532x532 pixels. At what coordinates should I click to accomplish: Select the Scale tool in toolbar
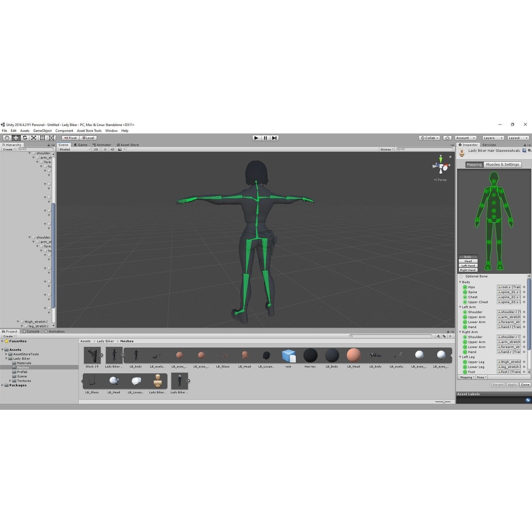tap(33, 138)
